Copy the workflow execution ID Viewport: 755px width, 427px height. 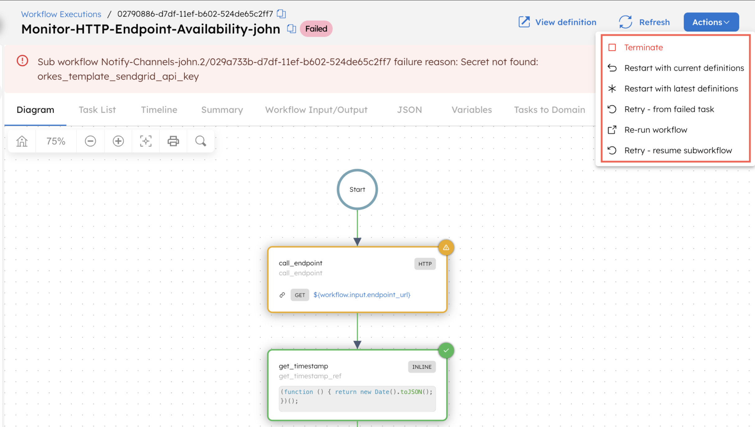[x=281, y=14]
